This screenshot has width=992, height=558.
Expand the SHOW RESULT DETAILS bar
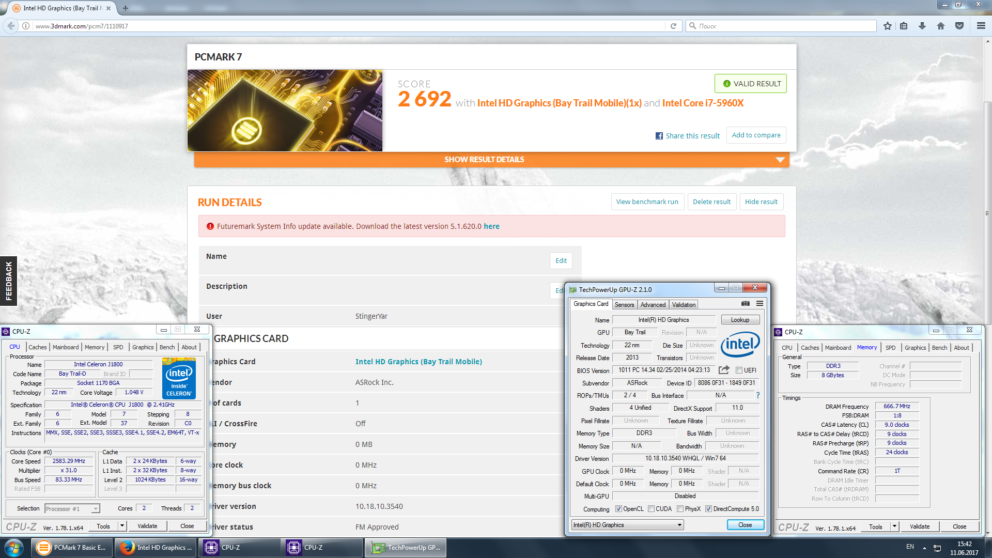pyautogui.click(x=491, y=160)
